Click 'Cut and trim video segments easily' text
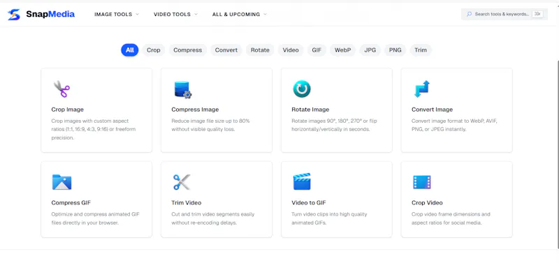This screenshot has height=263, width=559. pos(212,214)
